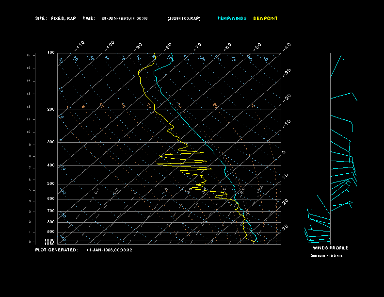The image size is (384, 297).
Task: Click the 700 pressure level label
Action: (x=51, y=211)
